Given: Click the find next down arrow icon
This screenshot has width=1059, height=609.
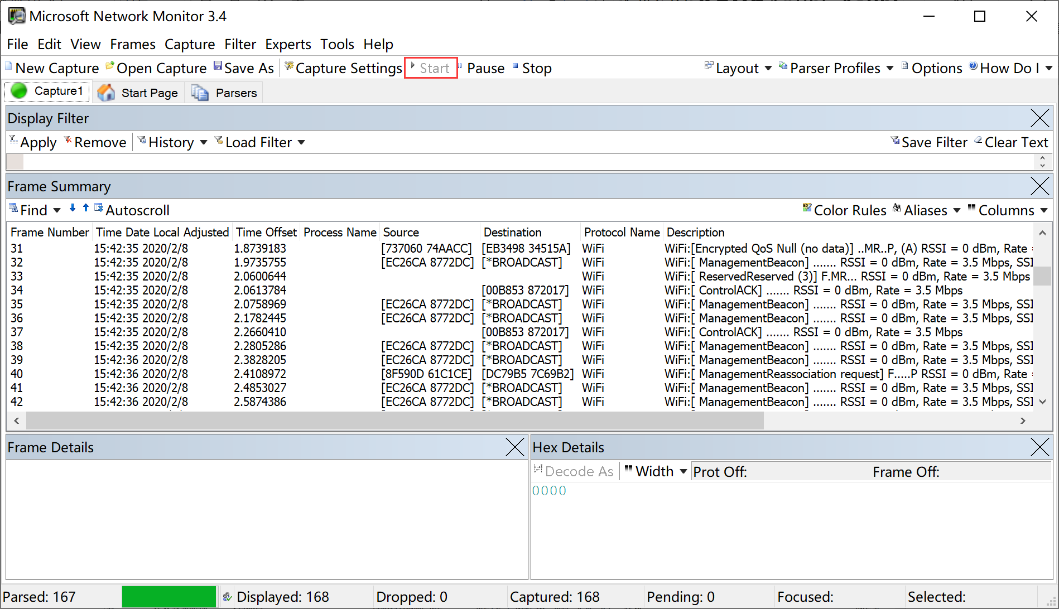Looking at the screenshot, I should (73, 208).
